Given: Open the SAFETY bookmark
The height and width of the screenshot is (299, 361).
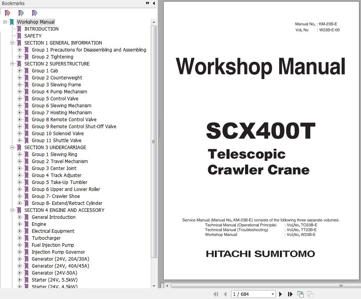Looking at the screenshot, I should [33, 36].
